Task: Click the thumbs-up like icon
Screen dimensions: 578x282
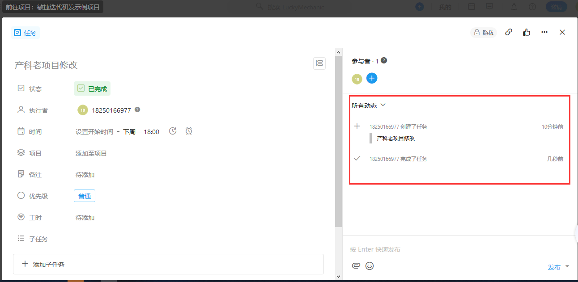Action: tap(526, 32)
